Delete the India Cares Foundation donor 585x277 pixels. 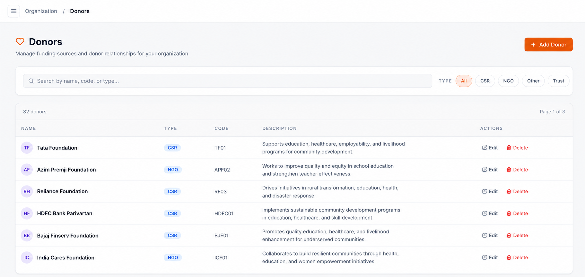[x=517, y=257]
